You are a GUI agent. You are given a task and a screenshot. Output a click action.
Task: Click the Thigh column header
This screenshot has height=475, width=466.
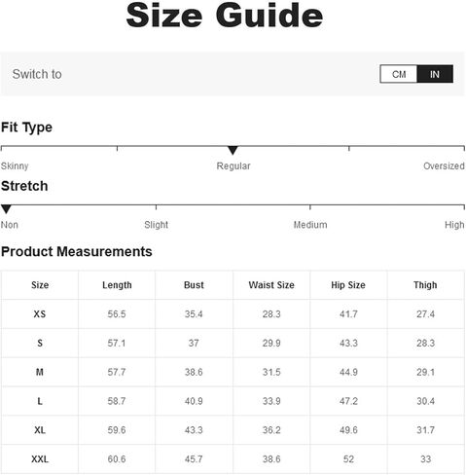click(x=425, y=285)
